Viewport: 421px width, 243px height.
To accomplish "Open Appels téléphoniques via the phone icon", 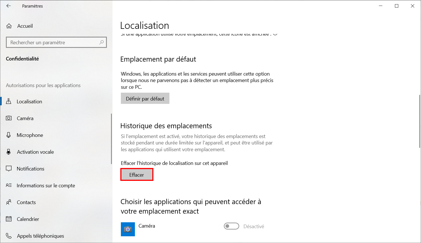I will tap(9, 236).
